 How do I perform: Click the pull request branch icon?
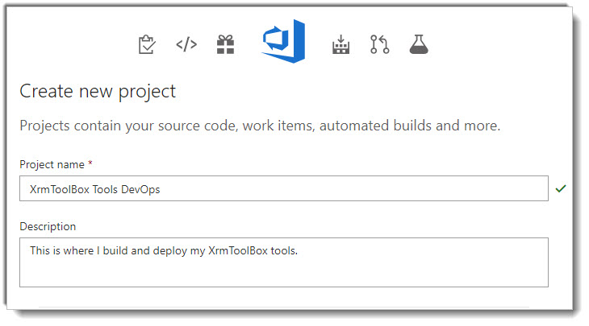[x=379, y=44]
